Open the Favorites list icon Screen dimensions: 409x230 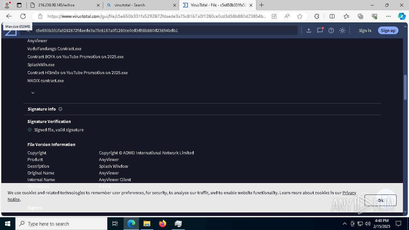coord(346,16)
